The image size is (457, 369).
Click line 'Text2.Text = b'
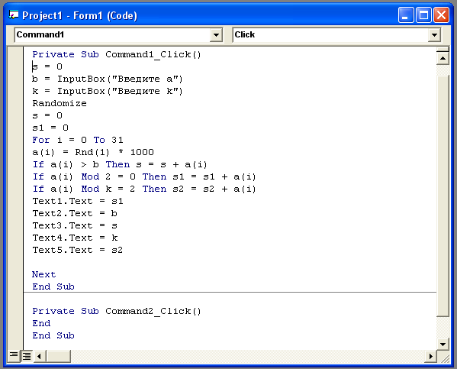75,213
